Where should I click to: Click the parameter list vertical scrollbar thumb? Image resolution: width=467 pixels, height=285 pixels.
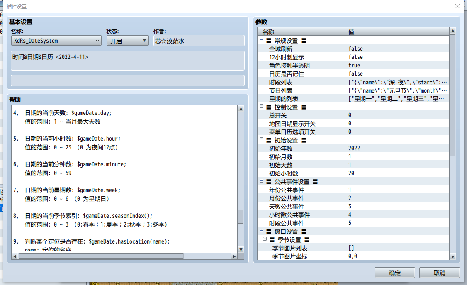(x=453, y=95)
